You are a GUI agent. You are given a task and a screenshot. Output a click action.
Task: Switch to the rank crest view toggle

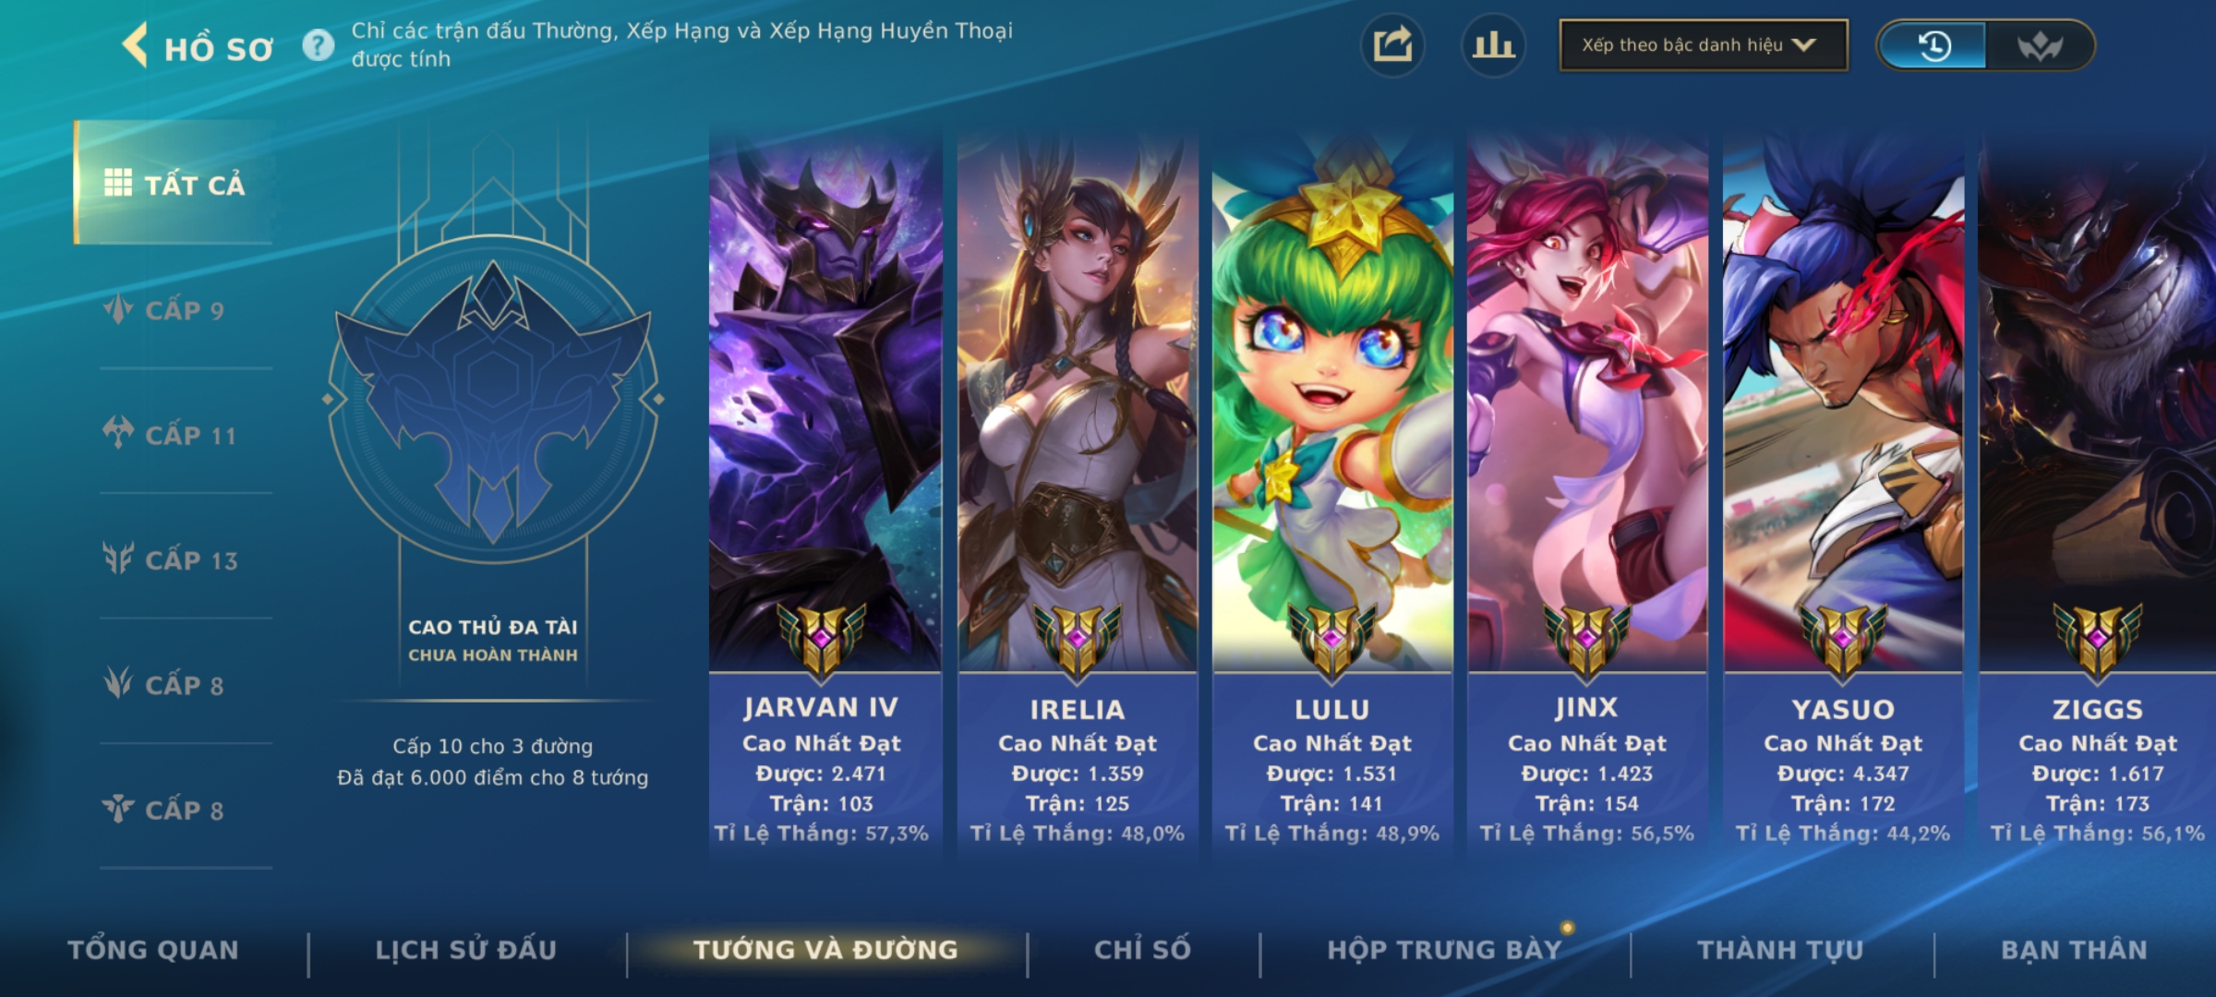[2040, 45]
